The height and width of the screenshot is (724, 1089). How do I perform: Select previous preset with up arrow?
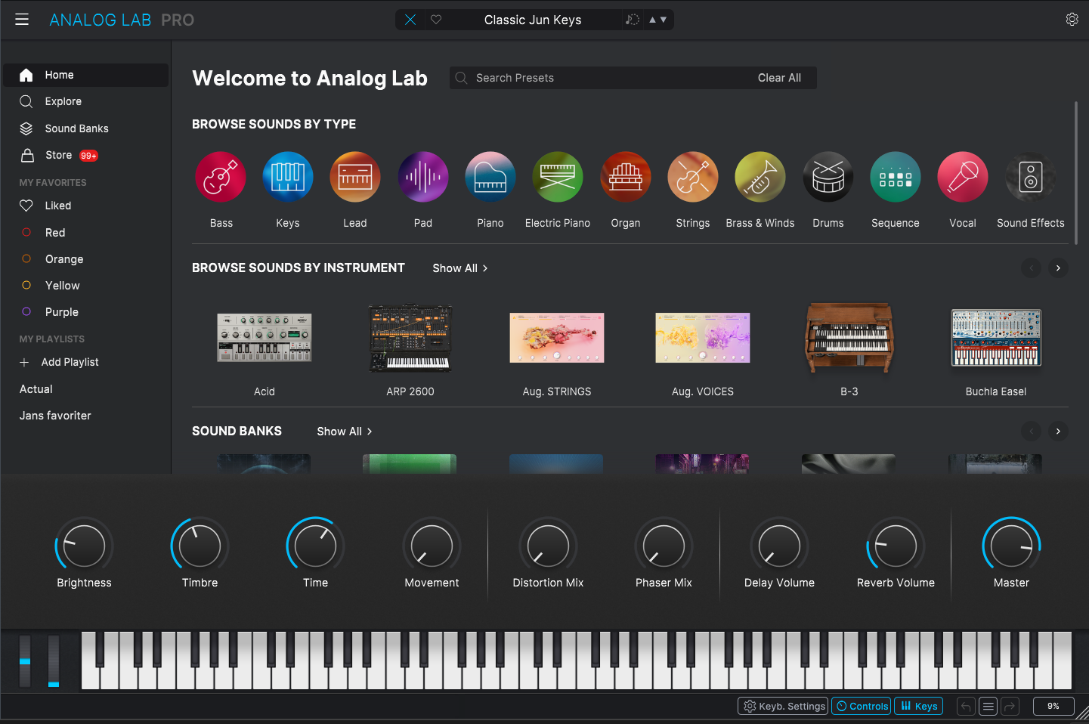(653, 20)
